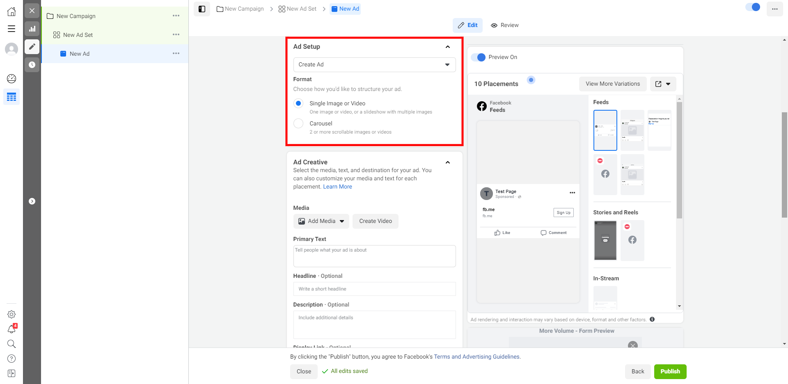Open Test Page post options ellipsis

point(572,193)
